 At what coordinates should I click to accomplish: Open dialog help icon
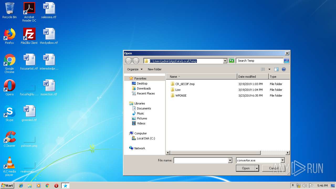(283, 69)
